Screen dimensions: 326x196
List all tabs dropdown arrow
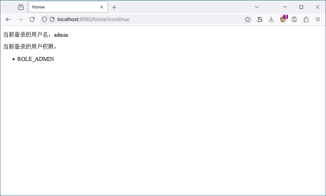pyautogui.click(x=257, y=7)
